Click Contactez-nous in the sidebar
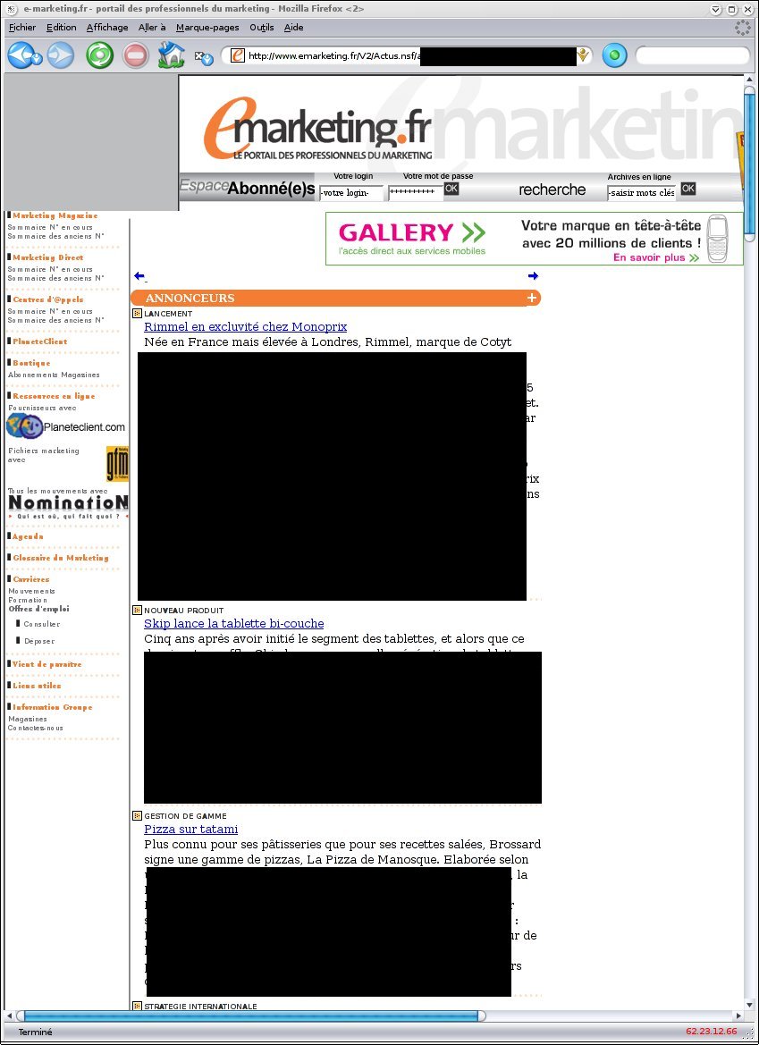 tap(36, 728)
